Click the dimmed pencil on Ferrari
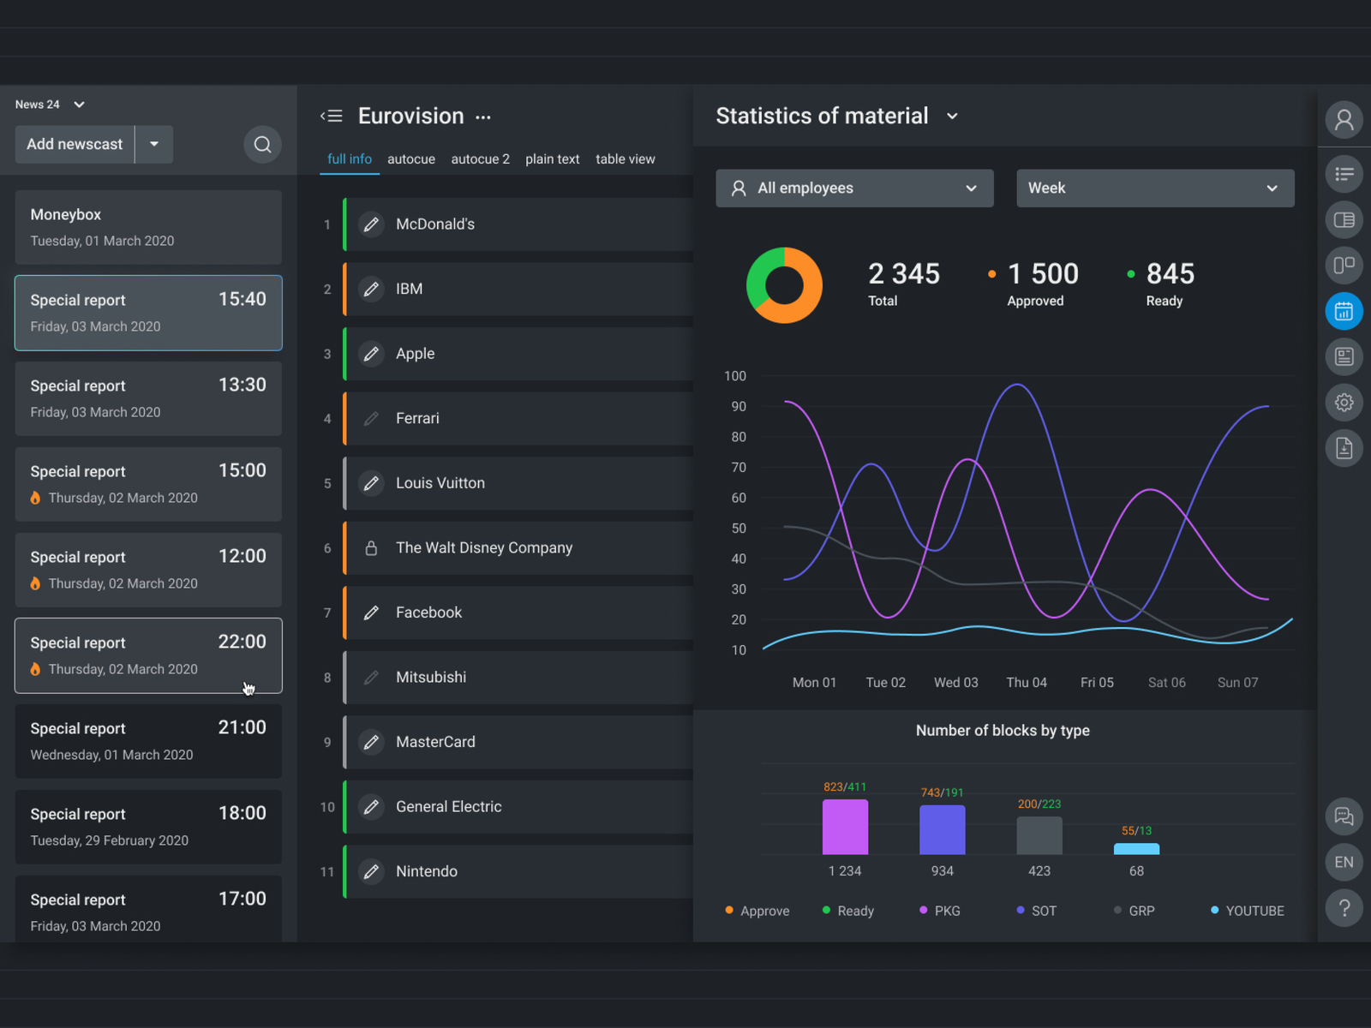Image resolution: width=1371 pixels, height=1028 pixels. pos(371,419)
